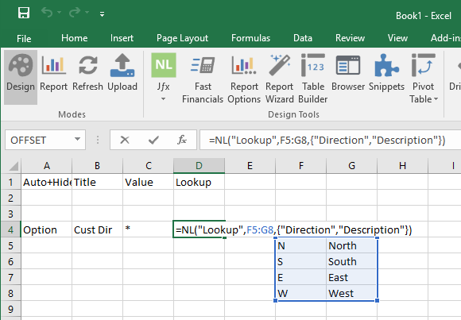Expand the Name Box dropdown arrow

click(77, 139)
